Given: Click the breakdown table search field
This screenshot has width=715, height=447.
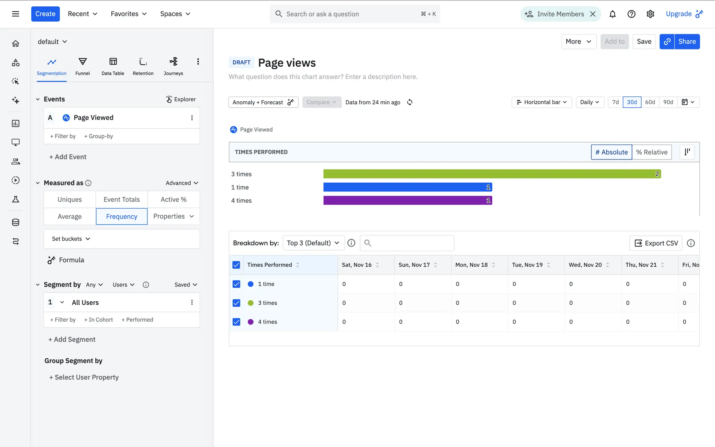Looking at the screenshot, I should [407, 243].
